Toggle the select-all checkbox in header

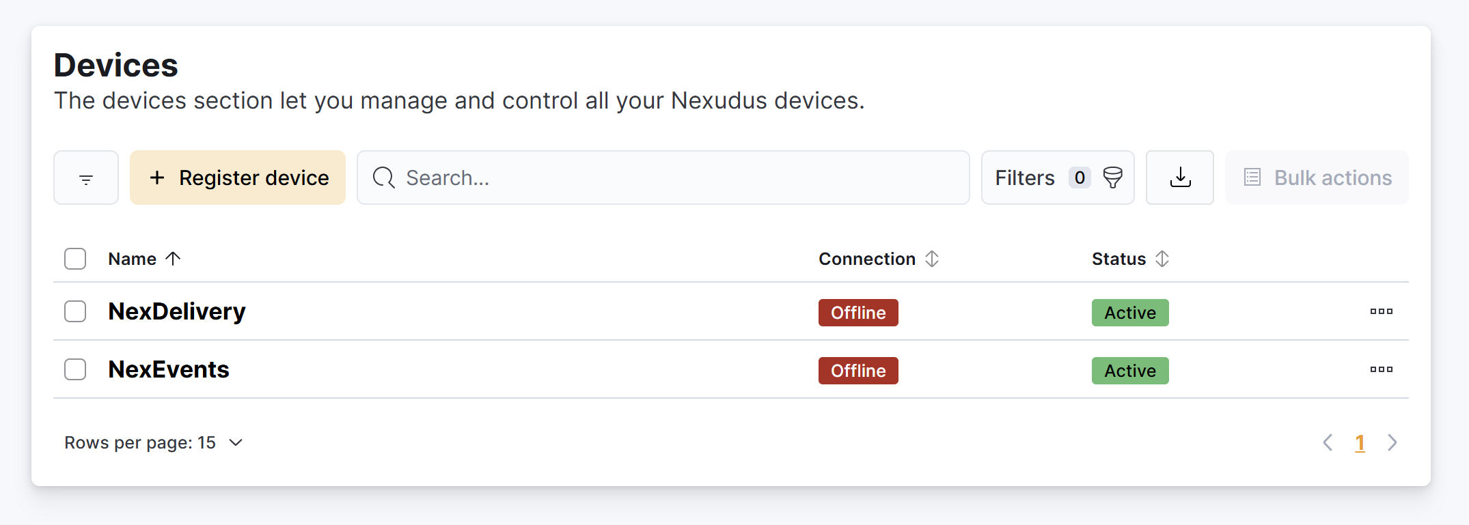click(75, 259)
